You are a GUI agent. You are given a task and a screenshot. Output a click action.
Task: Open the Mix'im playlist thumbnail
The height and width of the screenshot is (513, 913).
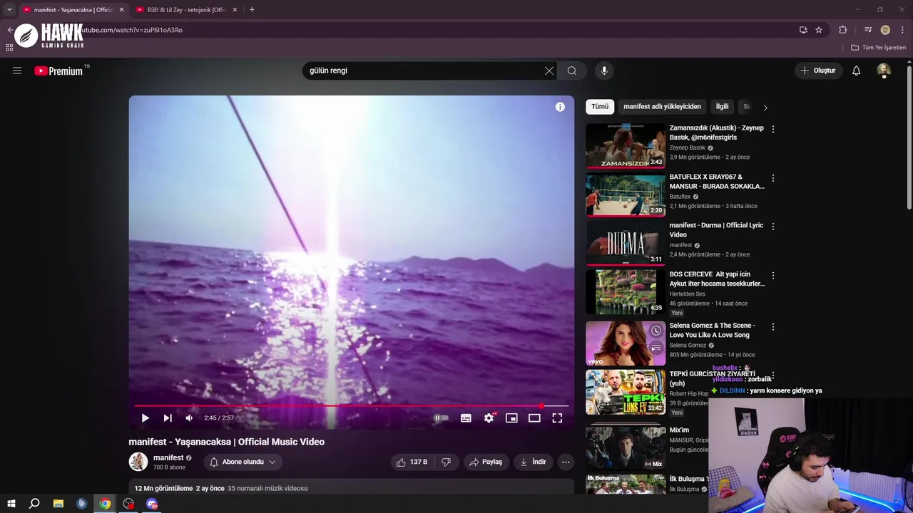[626, 447]
